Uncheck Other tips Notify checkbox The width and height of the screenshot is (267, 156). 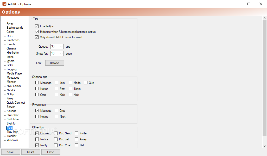click(37, 145)
